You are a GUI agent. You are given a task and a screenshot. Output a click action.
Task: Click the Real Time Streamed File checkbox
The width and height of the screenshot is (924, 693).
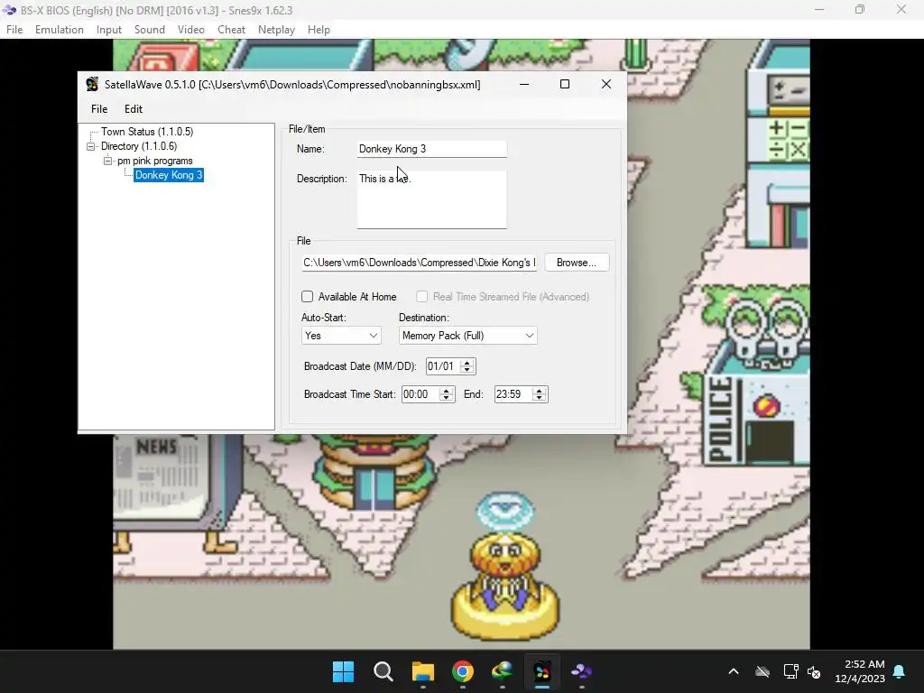[x=422, y=296]
